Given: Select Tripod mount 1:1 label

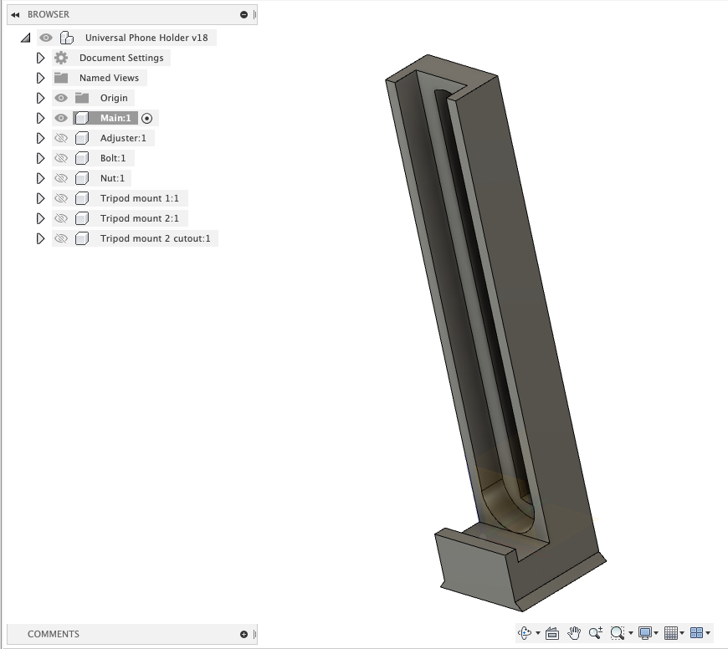Looking at the screenshot, I should (x=139, y=198).
